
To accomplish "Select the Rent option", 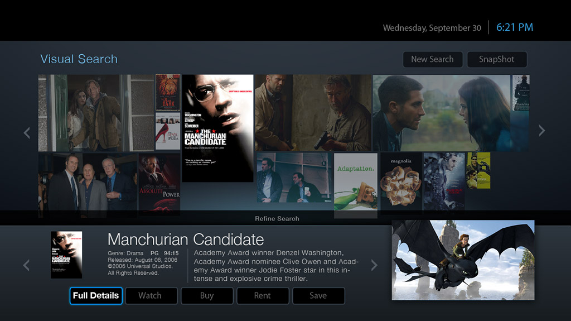I will [x=263, y=295].
